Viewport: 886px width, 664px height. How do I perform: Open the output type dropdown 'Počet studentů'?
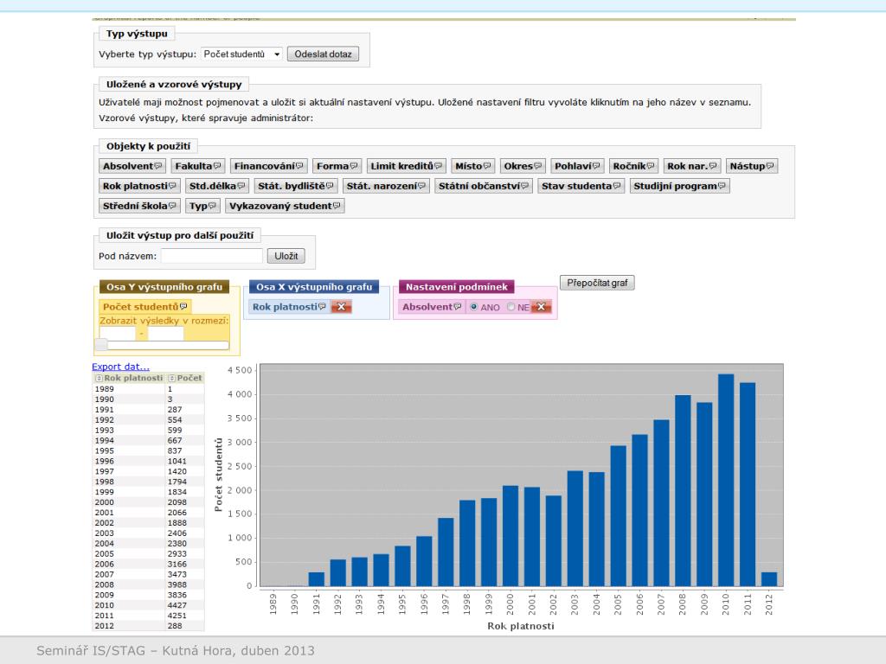(241, 54)
